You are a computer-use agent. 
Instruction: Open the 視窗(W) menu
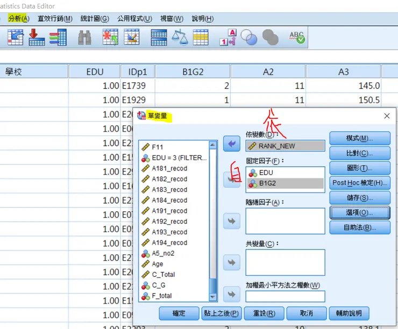(x=172, y=18)
